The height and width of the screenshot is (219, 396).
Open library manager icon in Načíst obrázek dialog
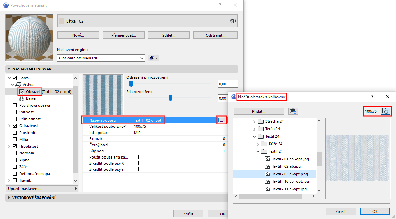(293, 111)
